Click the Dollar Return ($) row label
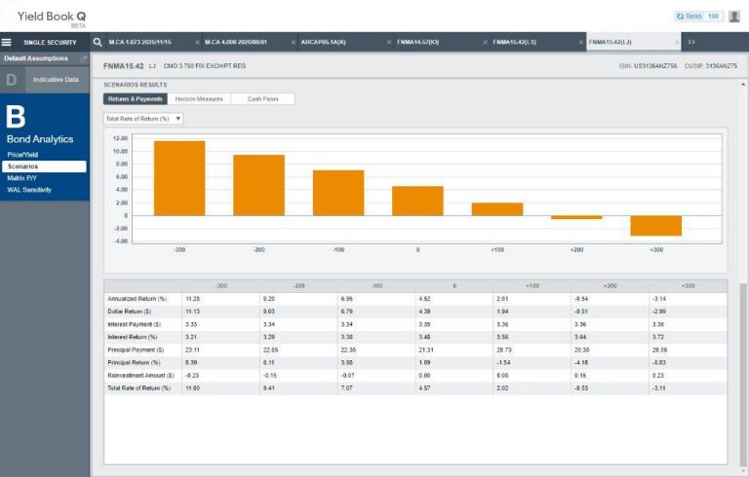 tap(130, 312)
